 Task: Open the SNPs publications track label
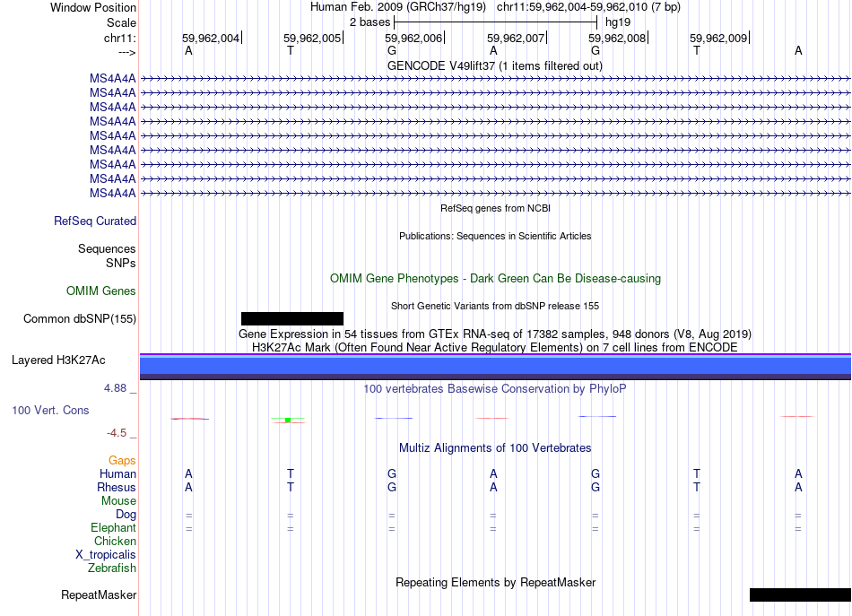(x=121, y=263)
